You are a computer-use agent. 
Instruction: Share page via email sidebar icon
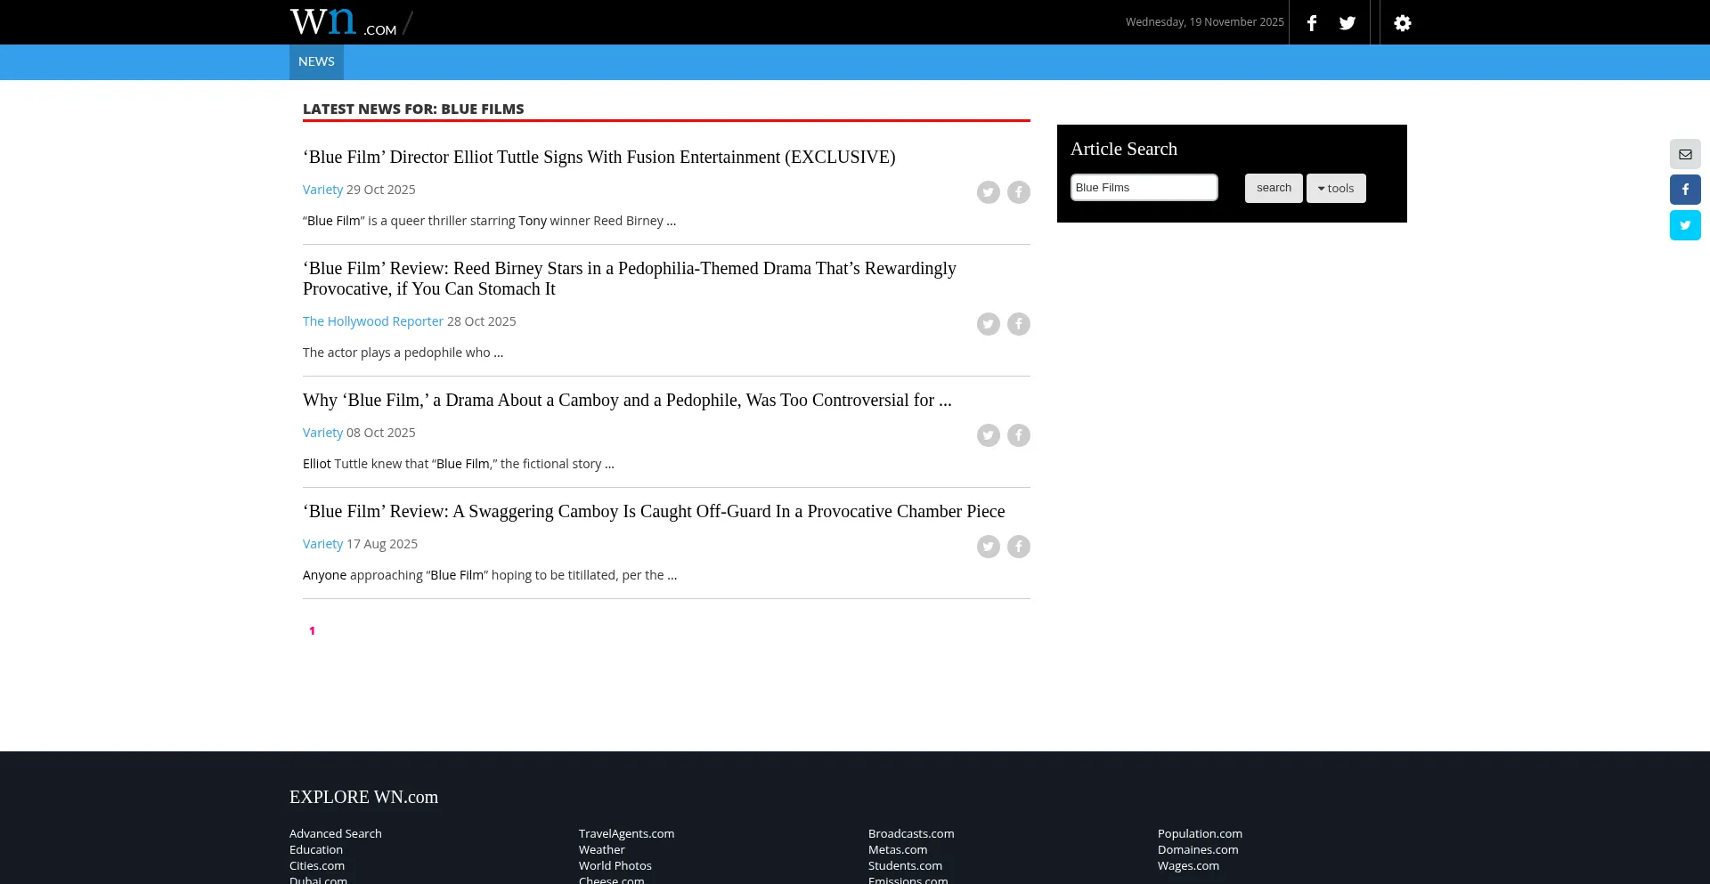tap(1684, 154)
